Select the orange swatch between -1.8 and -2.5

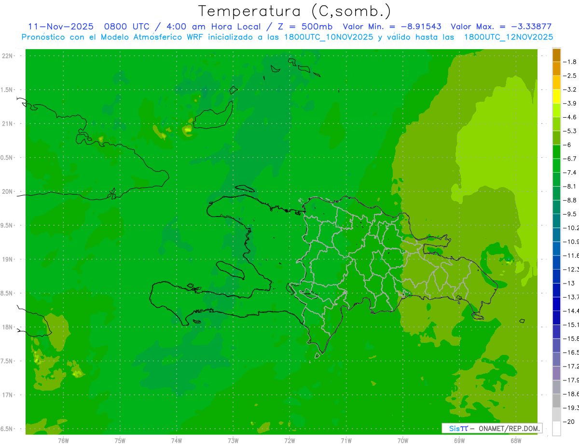pyautogui.click(x=556, y=68)
